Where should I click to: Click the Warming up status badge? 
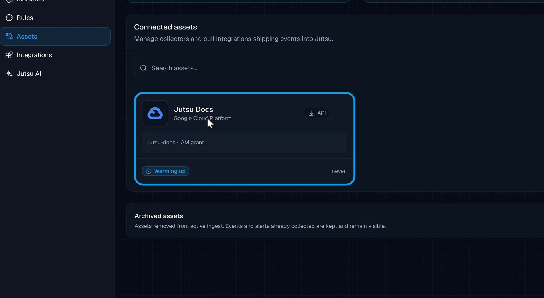[165, 171]
